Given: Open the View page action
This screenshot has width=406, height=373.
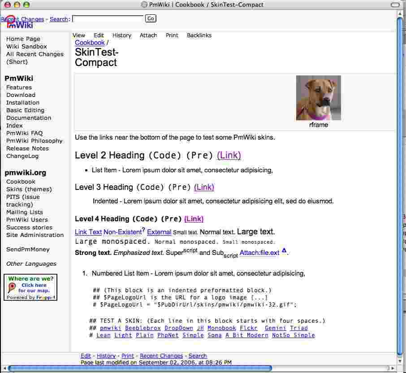Looking at the screenshot, I should [79, 35].
